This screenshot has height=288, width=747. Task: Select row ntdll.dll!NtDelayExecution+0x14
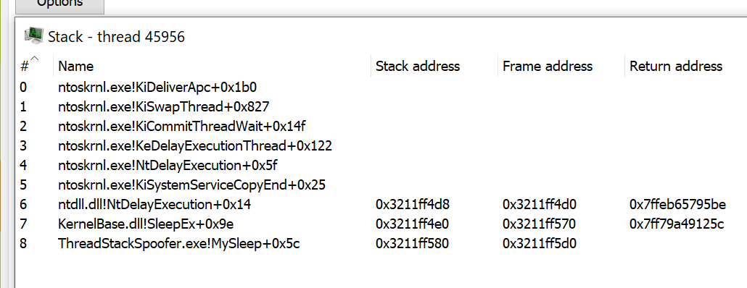381,204
